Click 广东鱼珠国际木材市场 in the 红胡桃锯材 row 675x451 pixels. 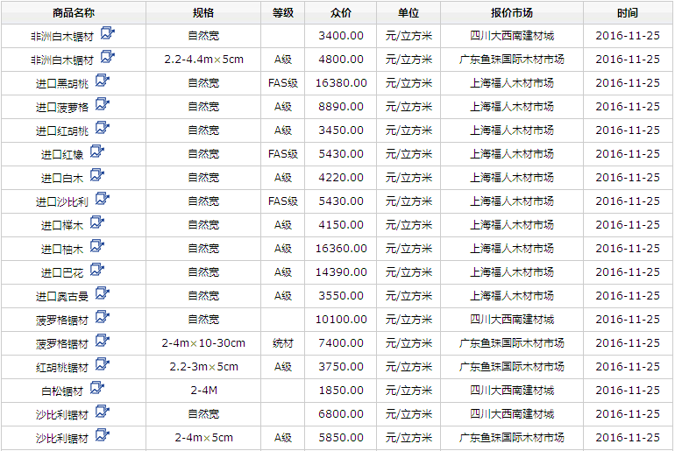pyautogui.click(x=512, y=367)
